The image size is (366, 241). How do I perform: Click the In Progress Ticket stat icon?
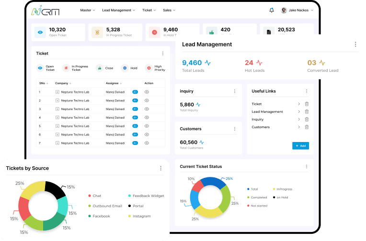click(x=97, y=32)
